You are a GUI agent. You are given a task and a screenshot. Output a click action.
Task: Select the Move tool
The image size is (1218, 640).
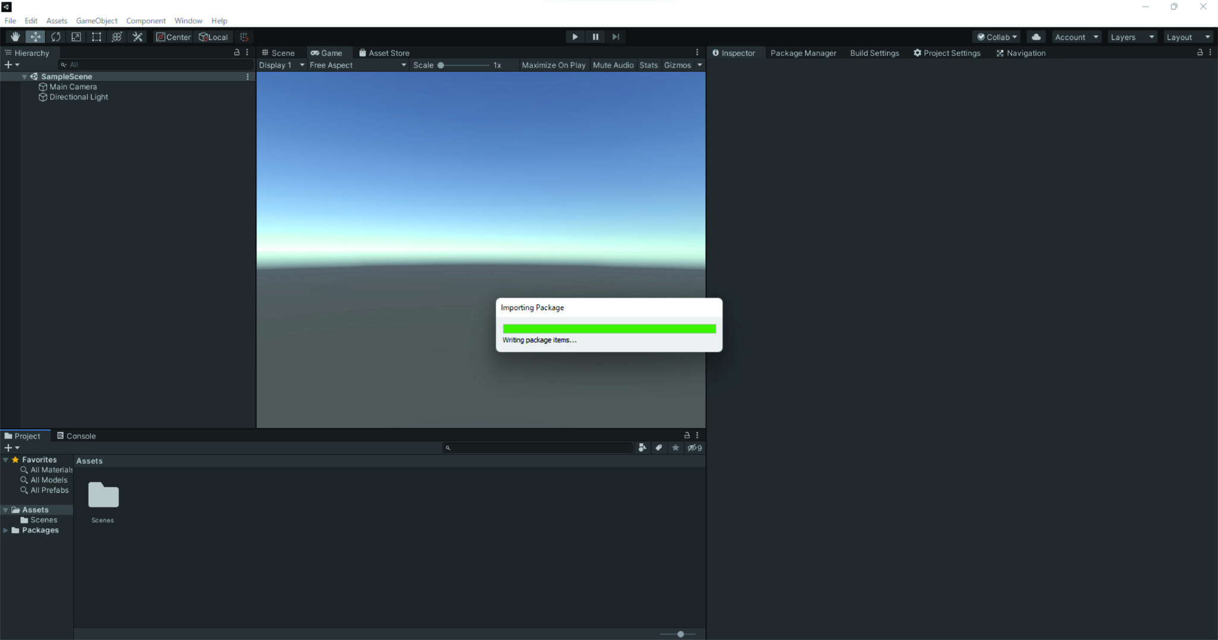35,36
